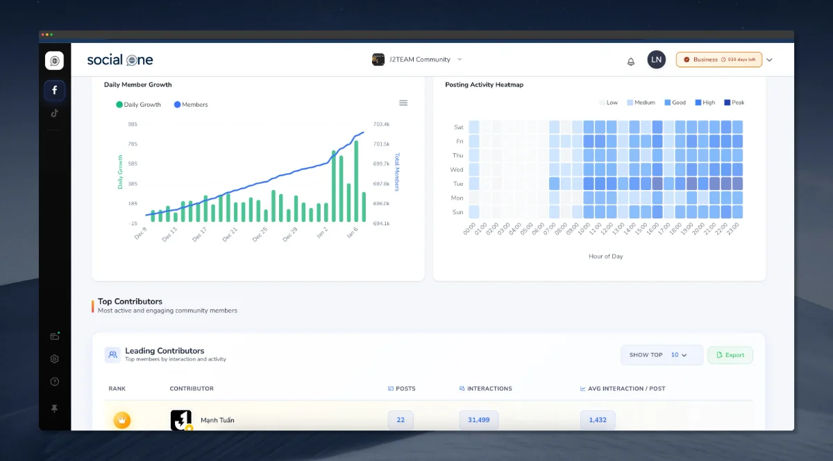Expand the Show Top 10 dropdown

(x=662, y=354)
